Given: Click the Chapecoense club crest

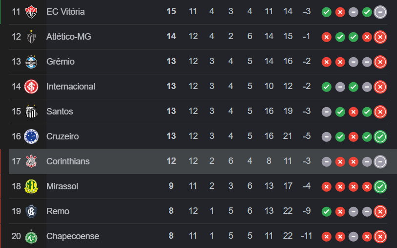Looking at the screenshot, I should point(31,236).
